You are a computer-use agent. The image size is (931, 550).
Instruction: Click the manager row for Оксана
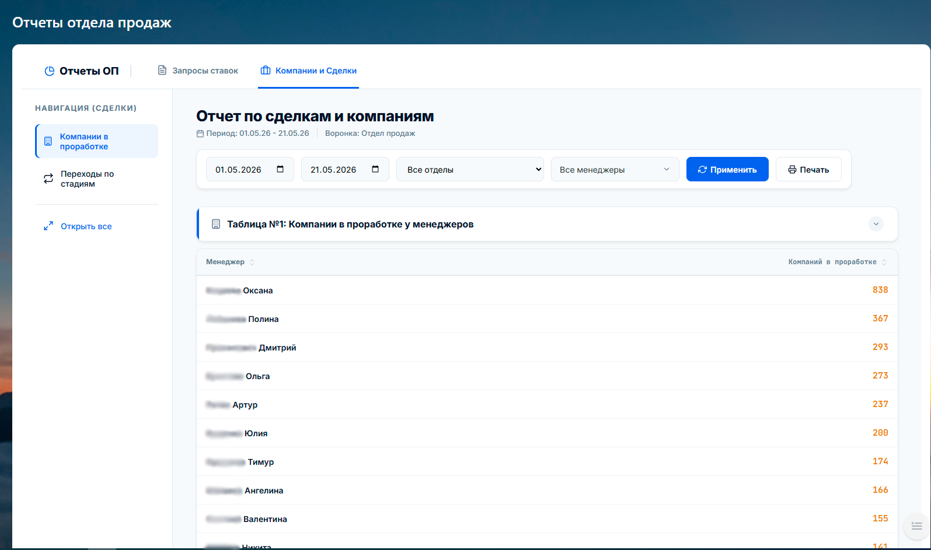[x=547, y=290]
